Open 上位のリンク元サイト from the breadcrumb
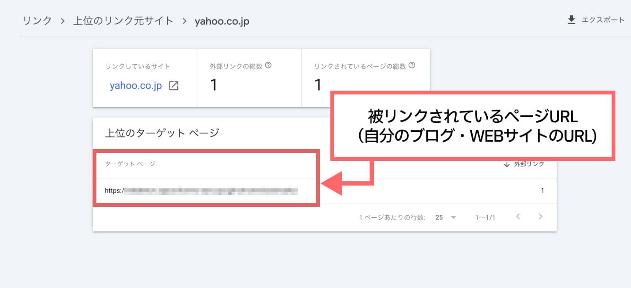The width and height of the screenshot is (631, 288). pos(122,20)
